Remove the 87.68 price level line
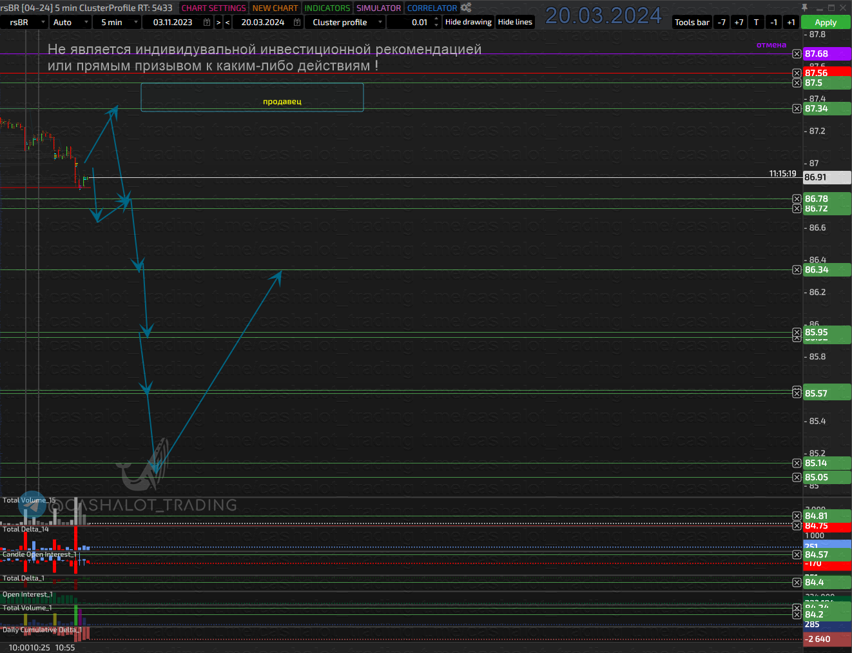This screenshot has height=653, width=852. tap(797, 54)
